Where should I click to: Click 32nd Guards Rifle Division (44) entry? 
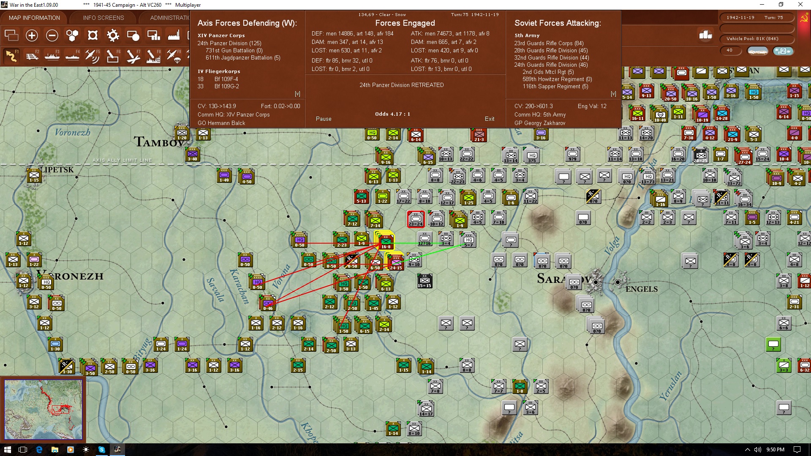[552, 58]
